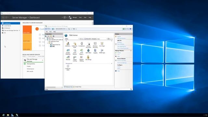Open the Handler Mappings feature icon
Screen dimensions: 208x117
[68, 52]
